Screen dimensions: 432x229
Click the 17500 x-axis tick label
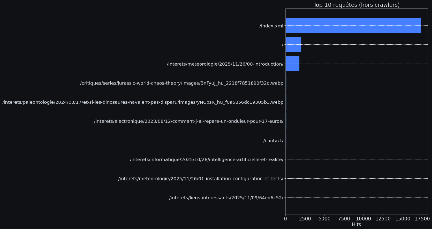422,219
